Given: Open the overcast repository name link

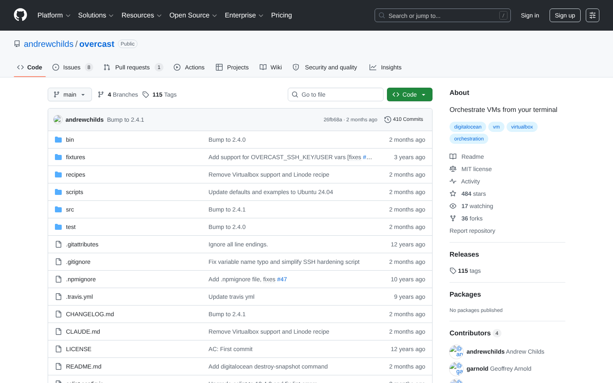Looking at the screenshot, I should (97, 44).
